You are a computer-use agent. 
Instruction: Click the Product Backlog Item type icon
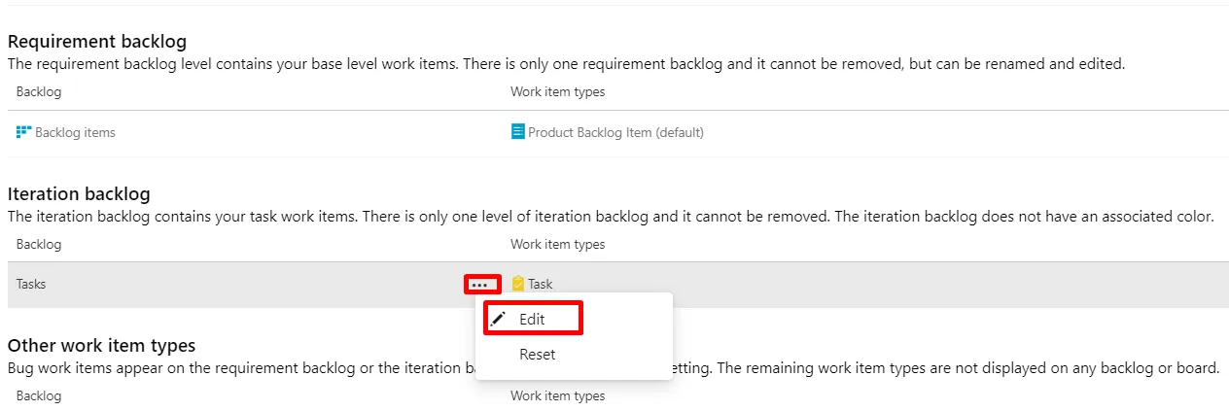tap(517, 132)
